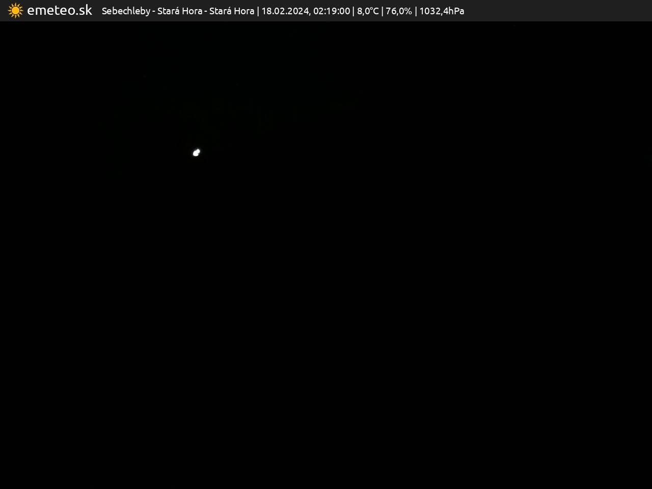Open the emeteo.sk site name link

coord(59,11)
